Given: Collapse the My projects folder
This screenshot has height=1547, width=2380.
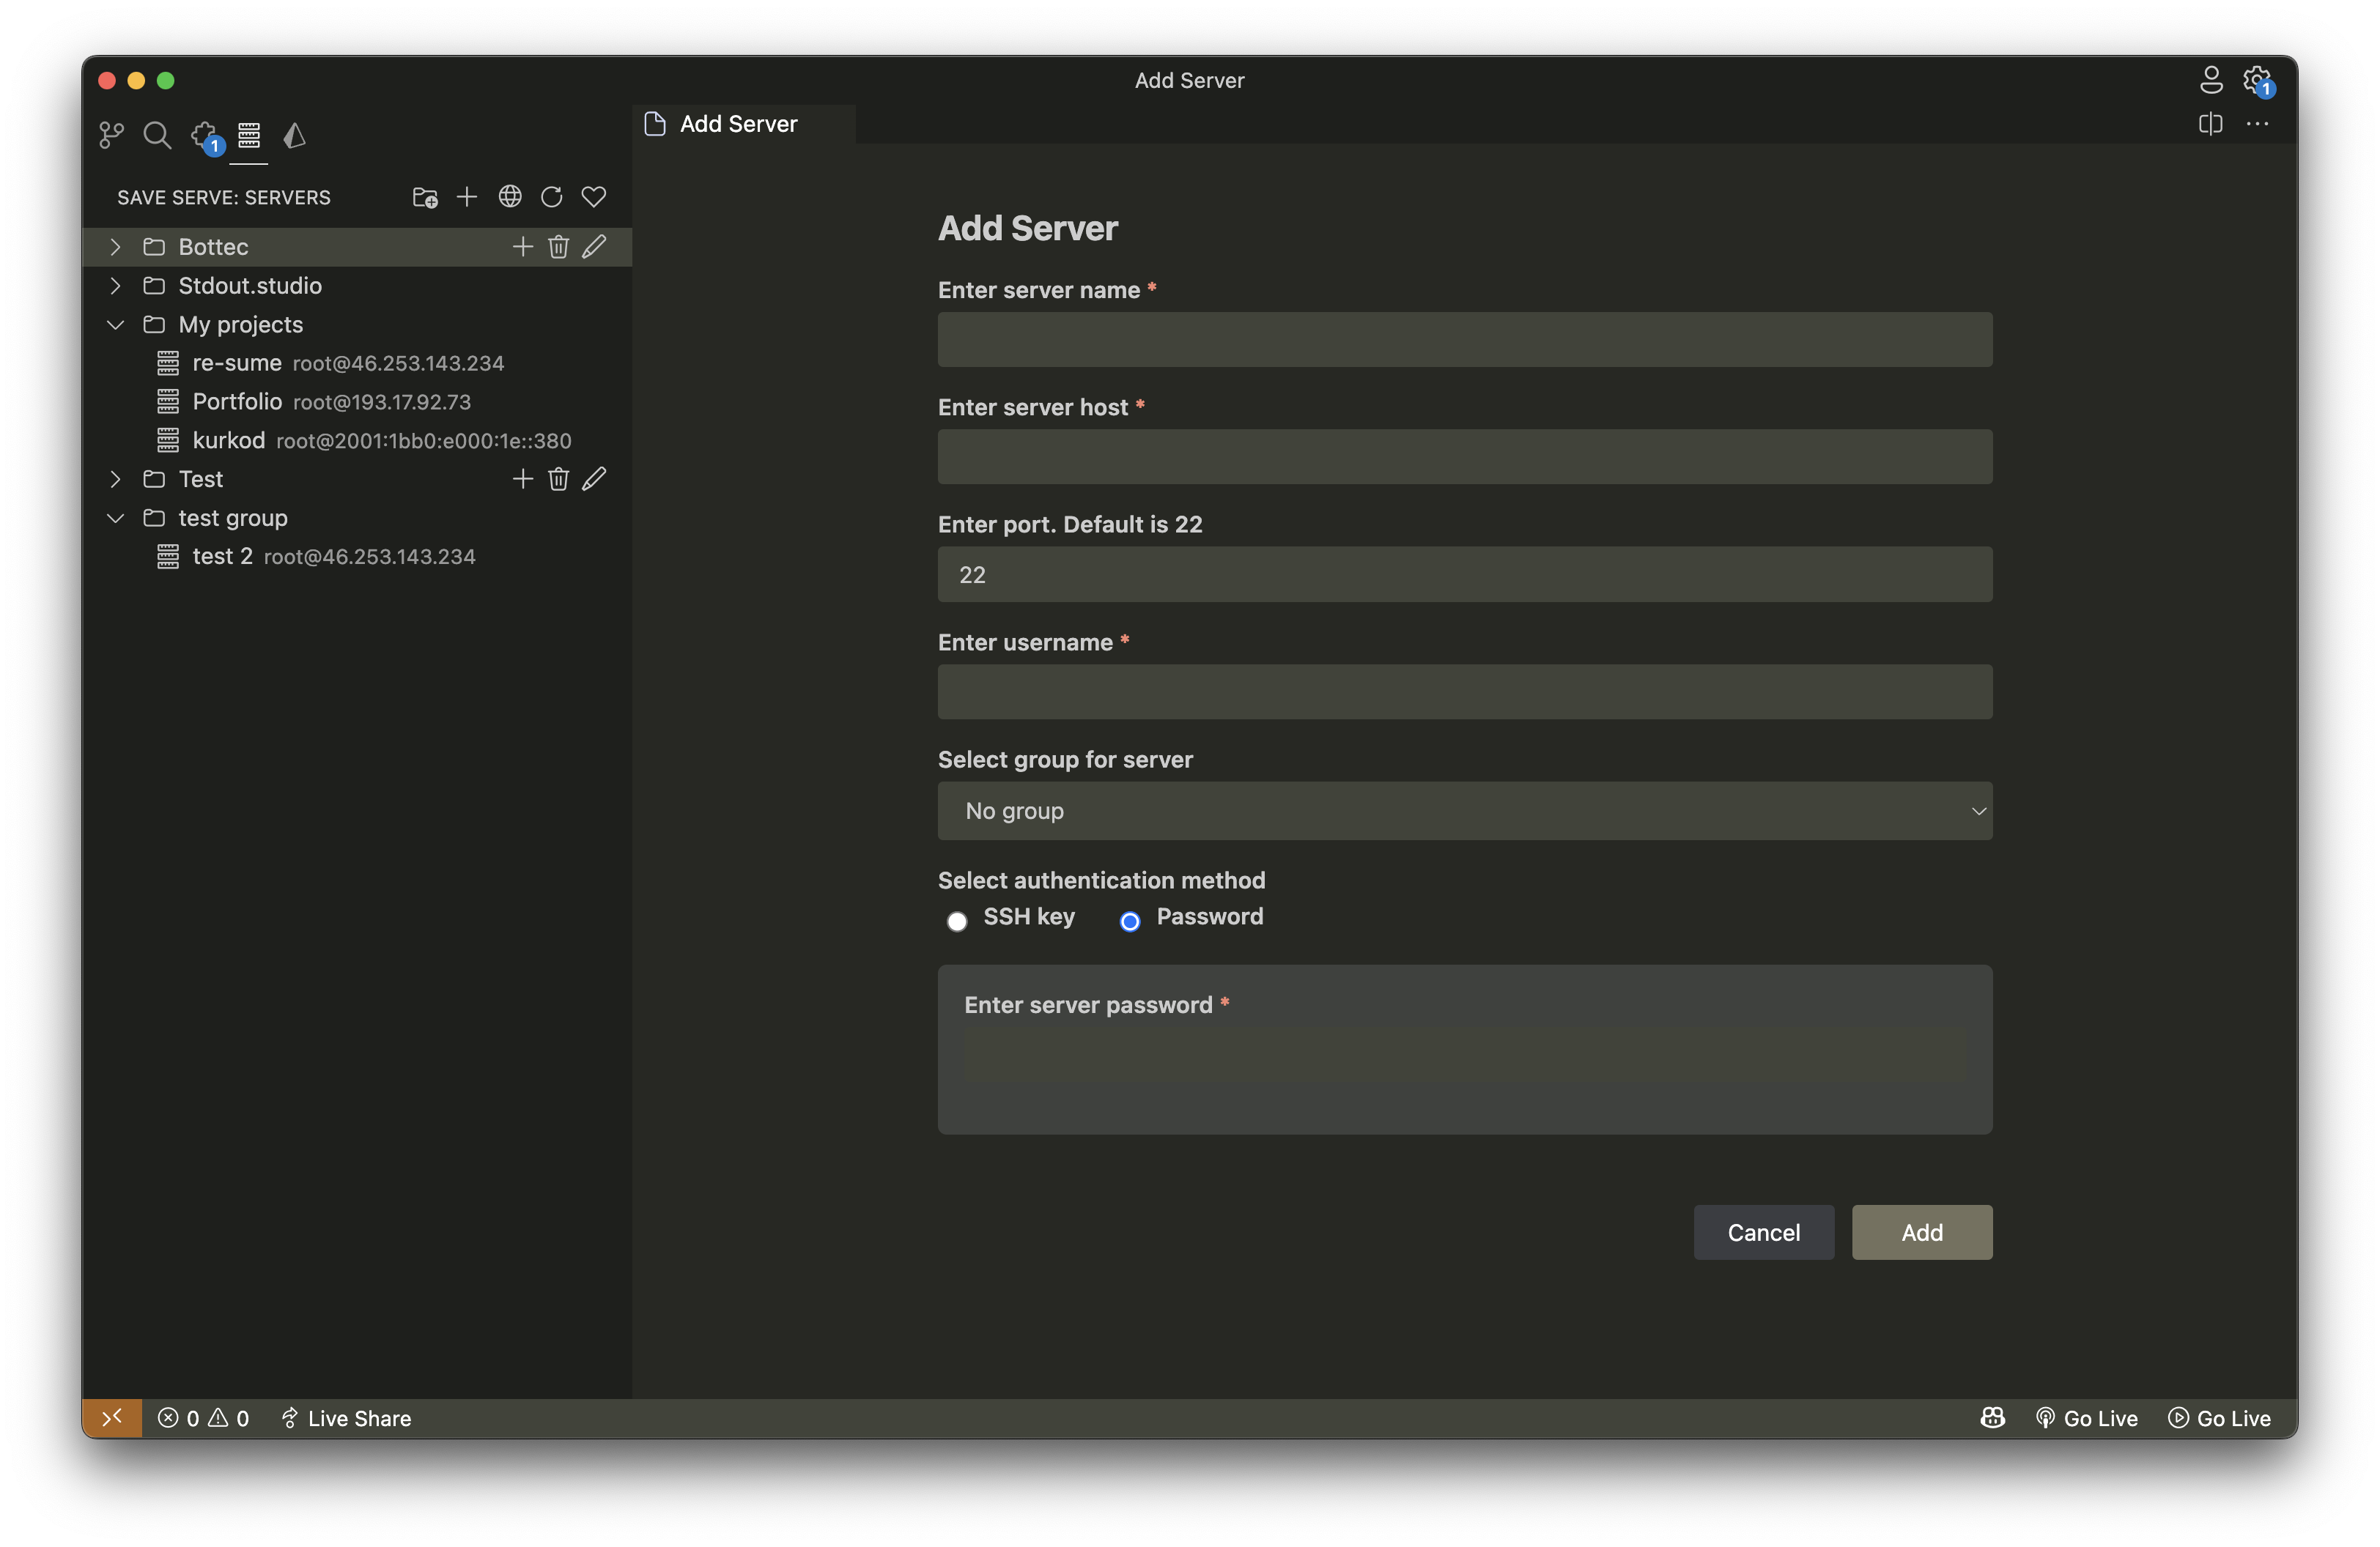Looking at the screenshot, I should (x=115, y=324).
